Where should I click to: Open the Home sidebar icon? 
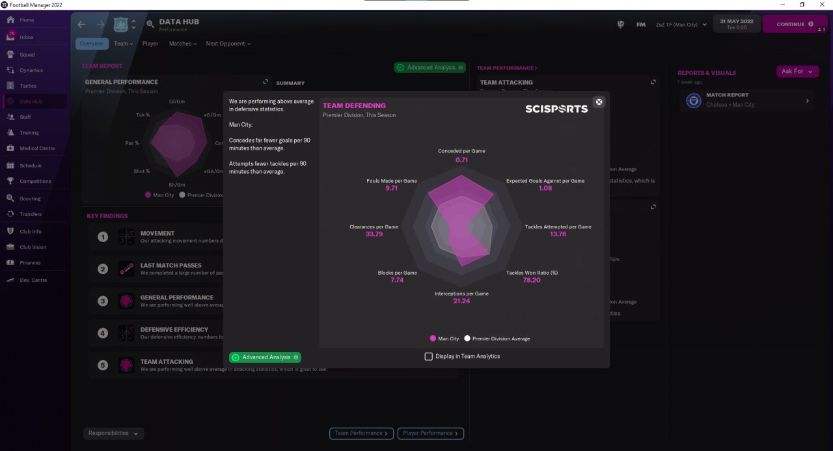coord(10,20)
